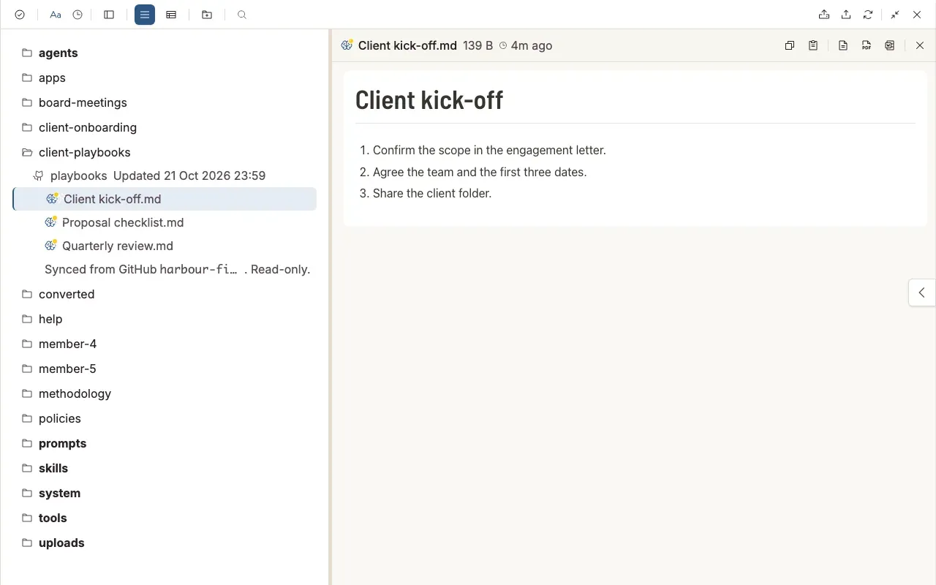Image resolution: width=936 pixels, height=585 pixels.
Task: Click the '4m ago' modified time
Action: [532, 45]
